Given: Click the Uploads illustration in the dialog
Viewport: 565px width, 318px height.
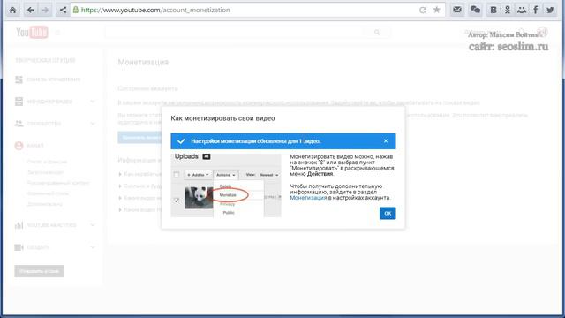Looking at the screenshot, I should [x=226, y=185].
